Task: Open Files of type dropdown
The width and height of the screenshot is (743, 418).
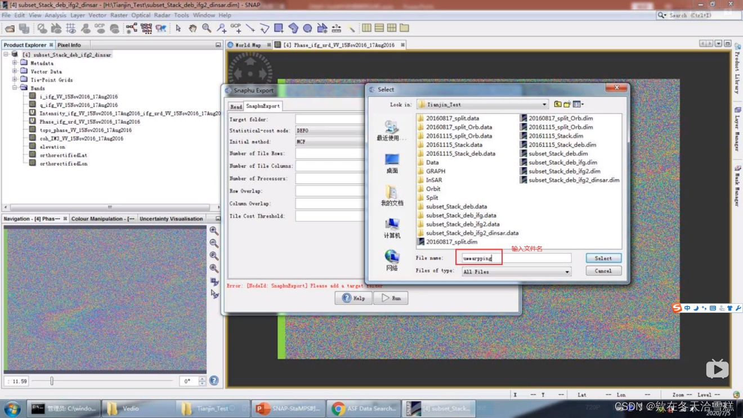Action: point(567,272)
